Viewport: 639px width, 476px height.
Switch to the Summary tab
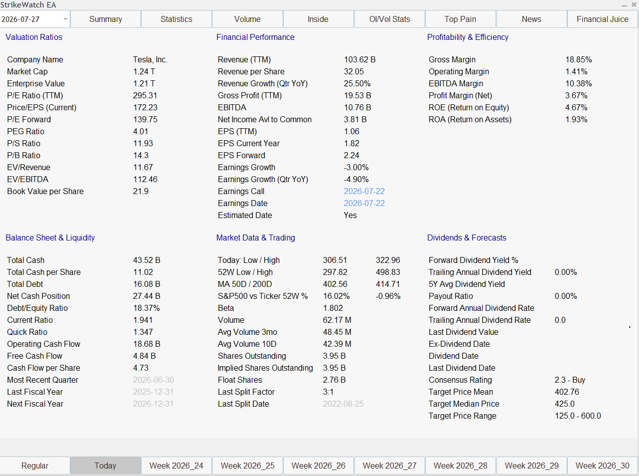click(106, 19)
